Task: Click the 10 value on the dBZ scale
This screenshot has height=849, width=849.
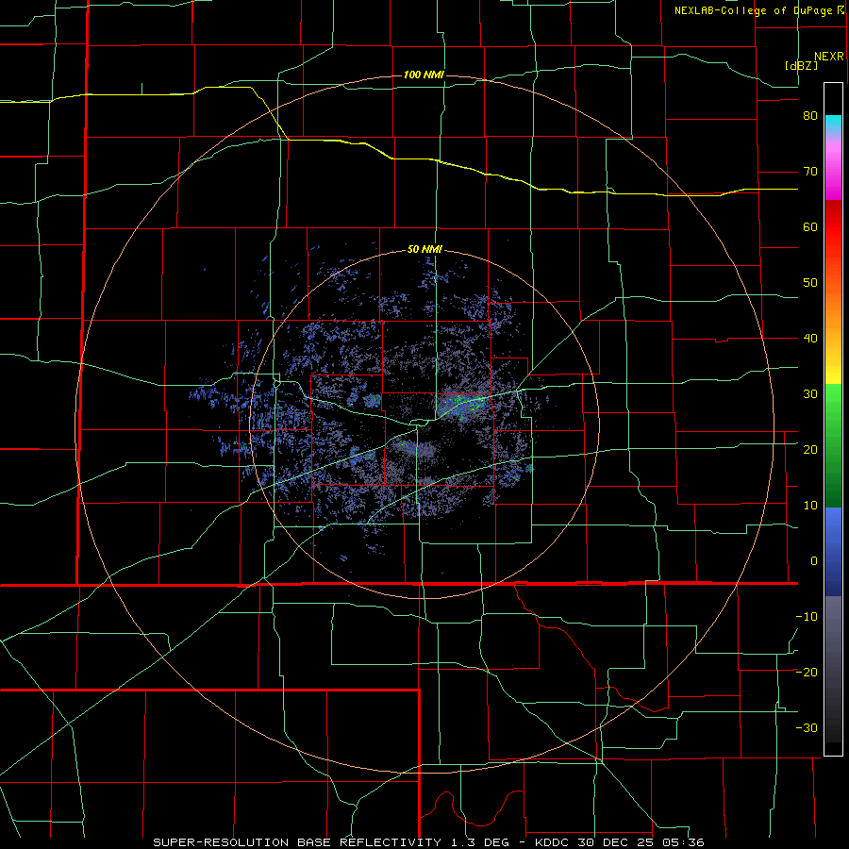Action: 810,506
